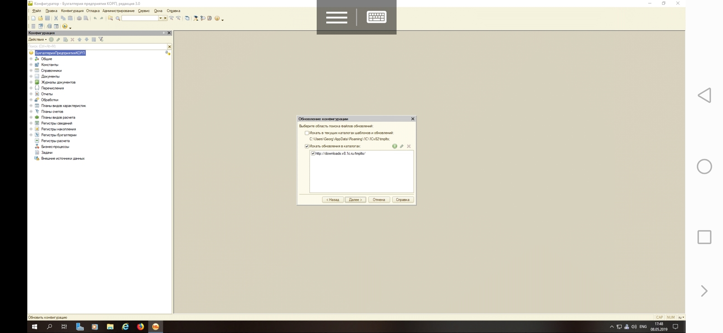Enable search in current template catalogs checkbox

(x=307, y=133)
